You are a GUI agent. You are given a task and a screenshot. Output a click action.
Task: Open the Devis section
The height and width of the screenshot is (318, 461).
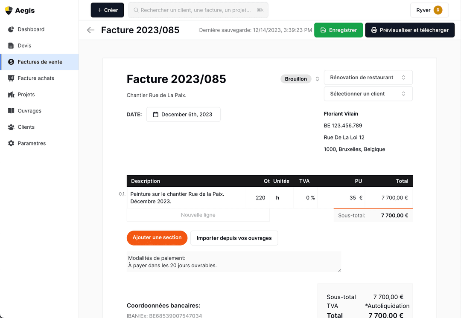tap(39, 46)
